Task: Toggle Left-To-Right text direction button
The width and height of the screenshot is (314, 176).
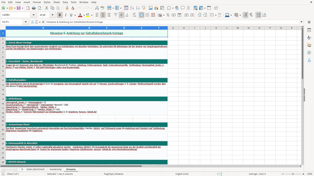Action: point(245,15)
